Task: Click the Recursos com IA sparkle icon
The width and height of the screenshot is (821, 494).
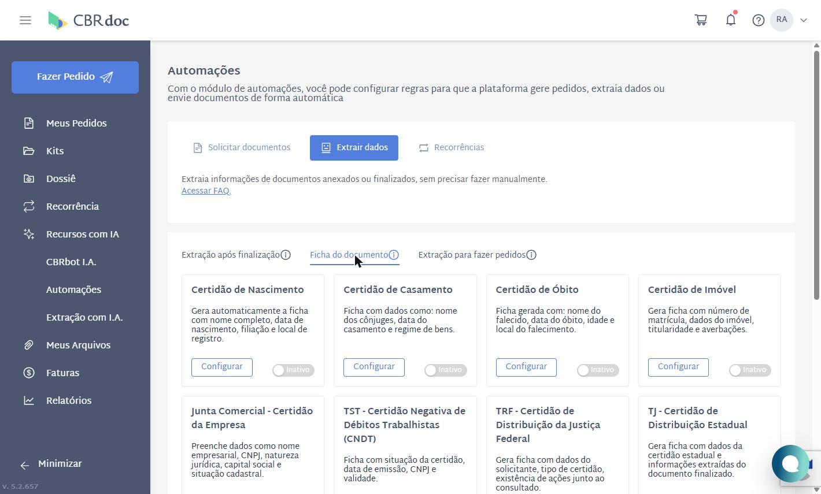Action: (x=29, y=234)
